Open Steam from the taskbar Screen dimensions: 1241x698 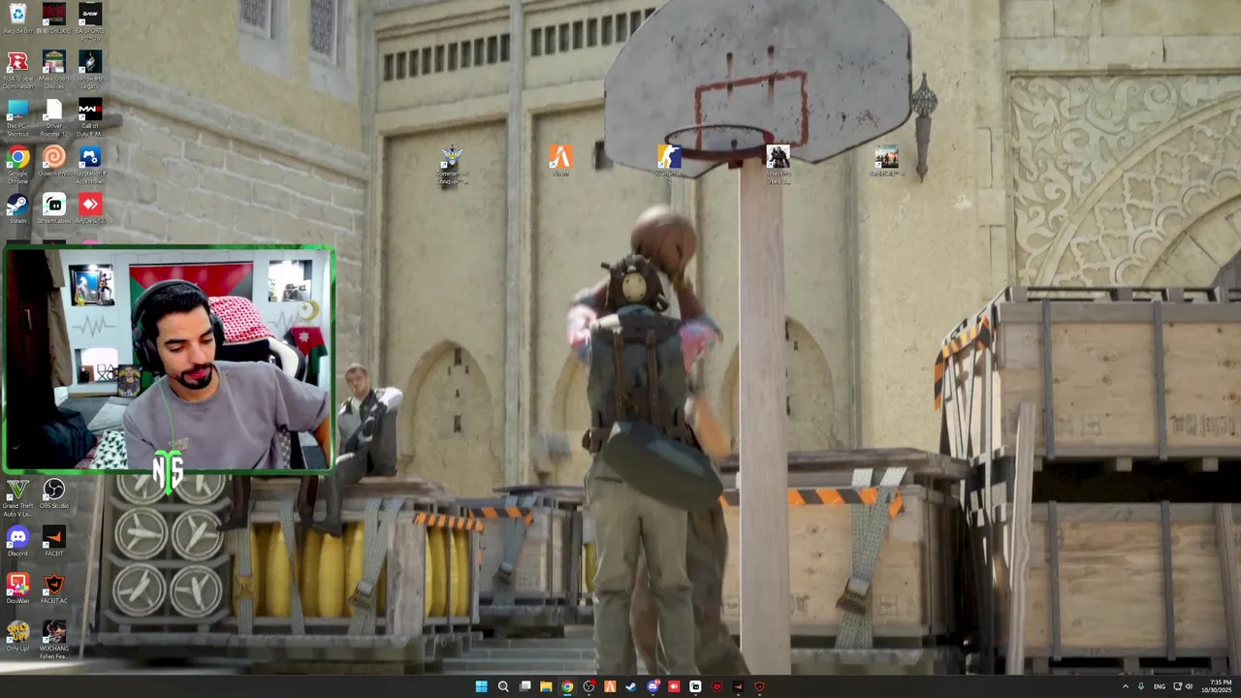(631, 686)
